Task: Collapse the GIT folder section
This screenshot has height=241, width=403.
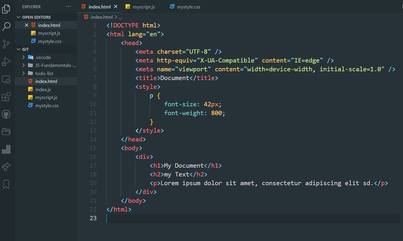Action: tap(19, 49)
